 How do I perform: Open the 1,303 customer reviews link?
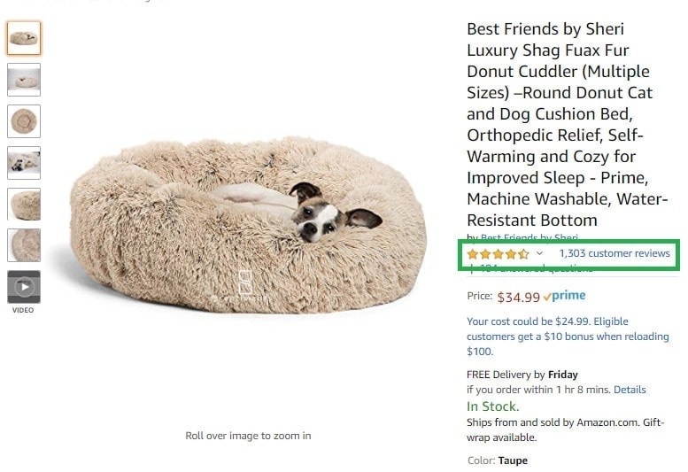point(615,253)
